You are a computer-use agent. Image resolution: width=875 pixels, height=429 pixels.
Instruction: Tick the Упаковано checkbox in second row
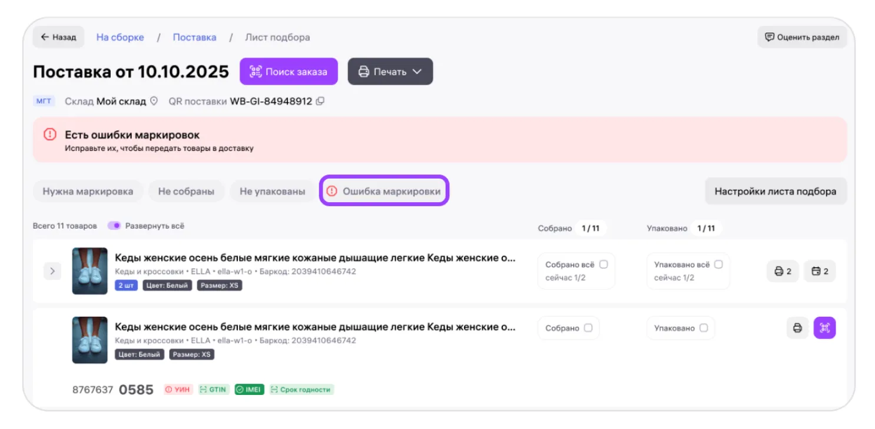(704, 328)
